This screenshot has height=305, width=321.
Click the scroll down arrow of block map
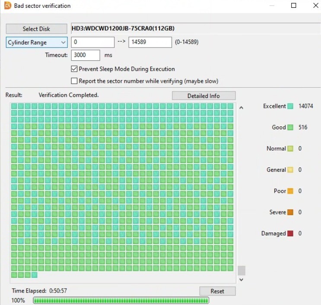point(242,280)
